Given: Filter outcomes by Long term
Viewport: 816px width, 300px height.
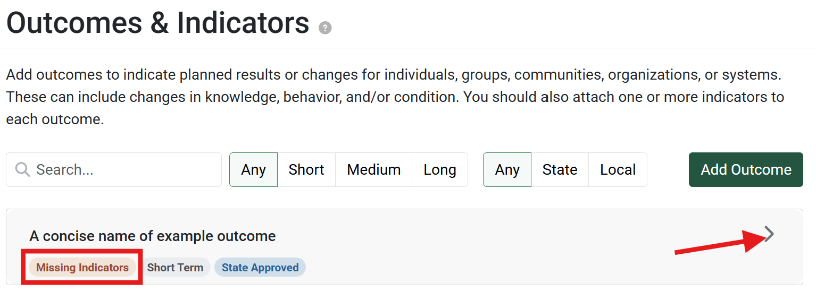Looking at the screenshot, I should 439,170.
